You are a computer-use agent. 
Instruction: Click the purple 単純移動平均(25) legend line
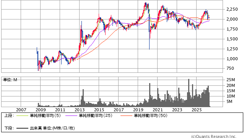71,116
